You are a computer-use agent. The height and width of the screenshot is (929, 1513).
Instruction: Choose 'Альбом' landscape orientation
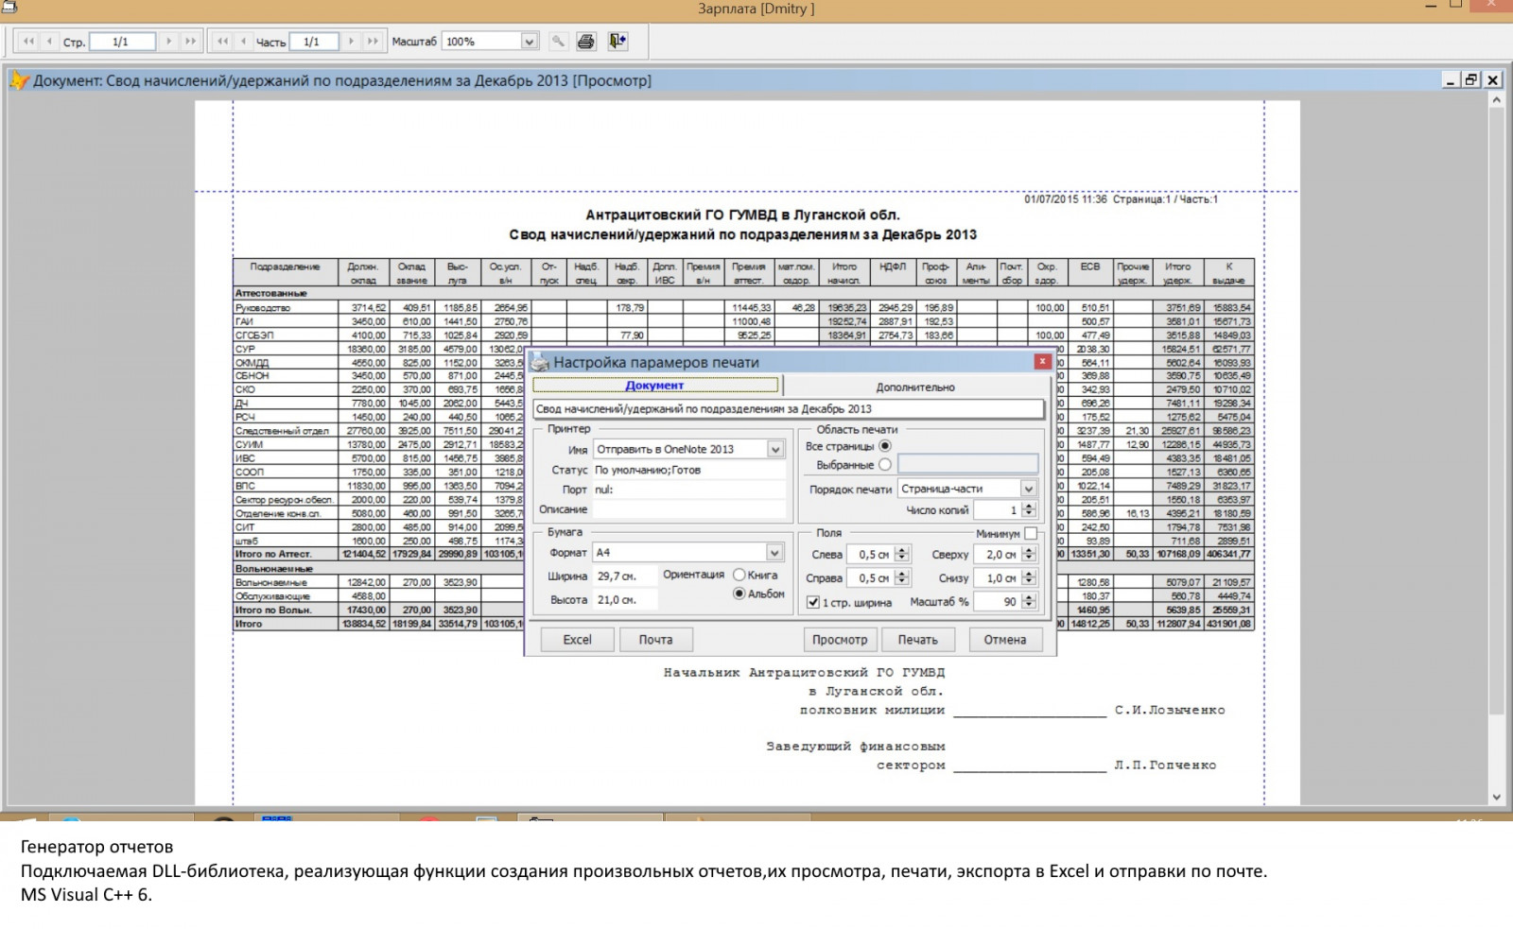[x=739, y=594]
